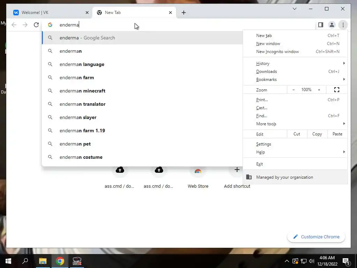Toggle the side panel icon

click(x=321, y=25)
